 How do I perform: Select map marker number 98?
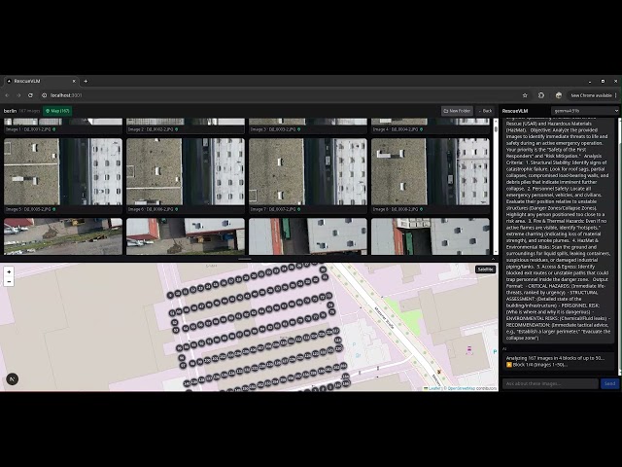tap(192, 363)
